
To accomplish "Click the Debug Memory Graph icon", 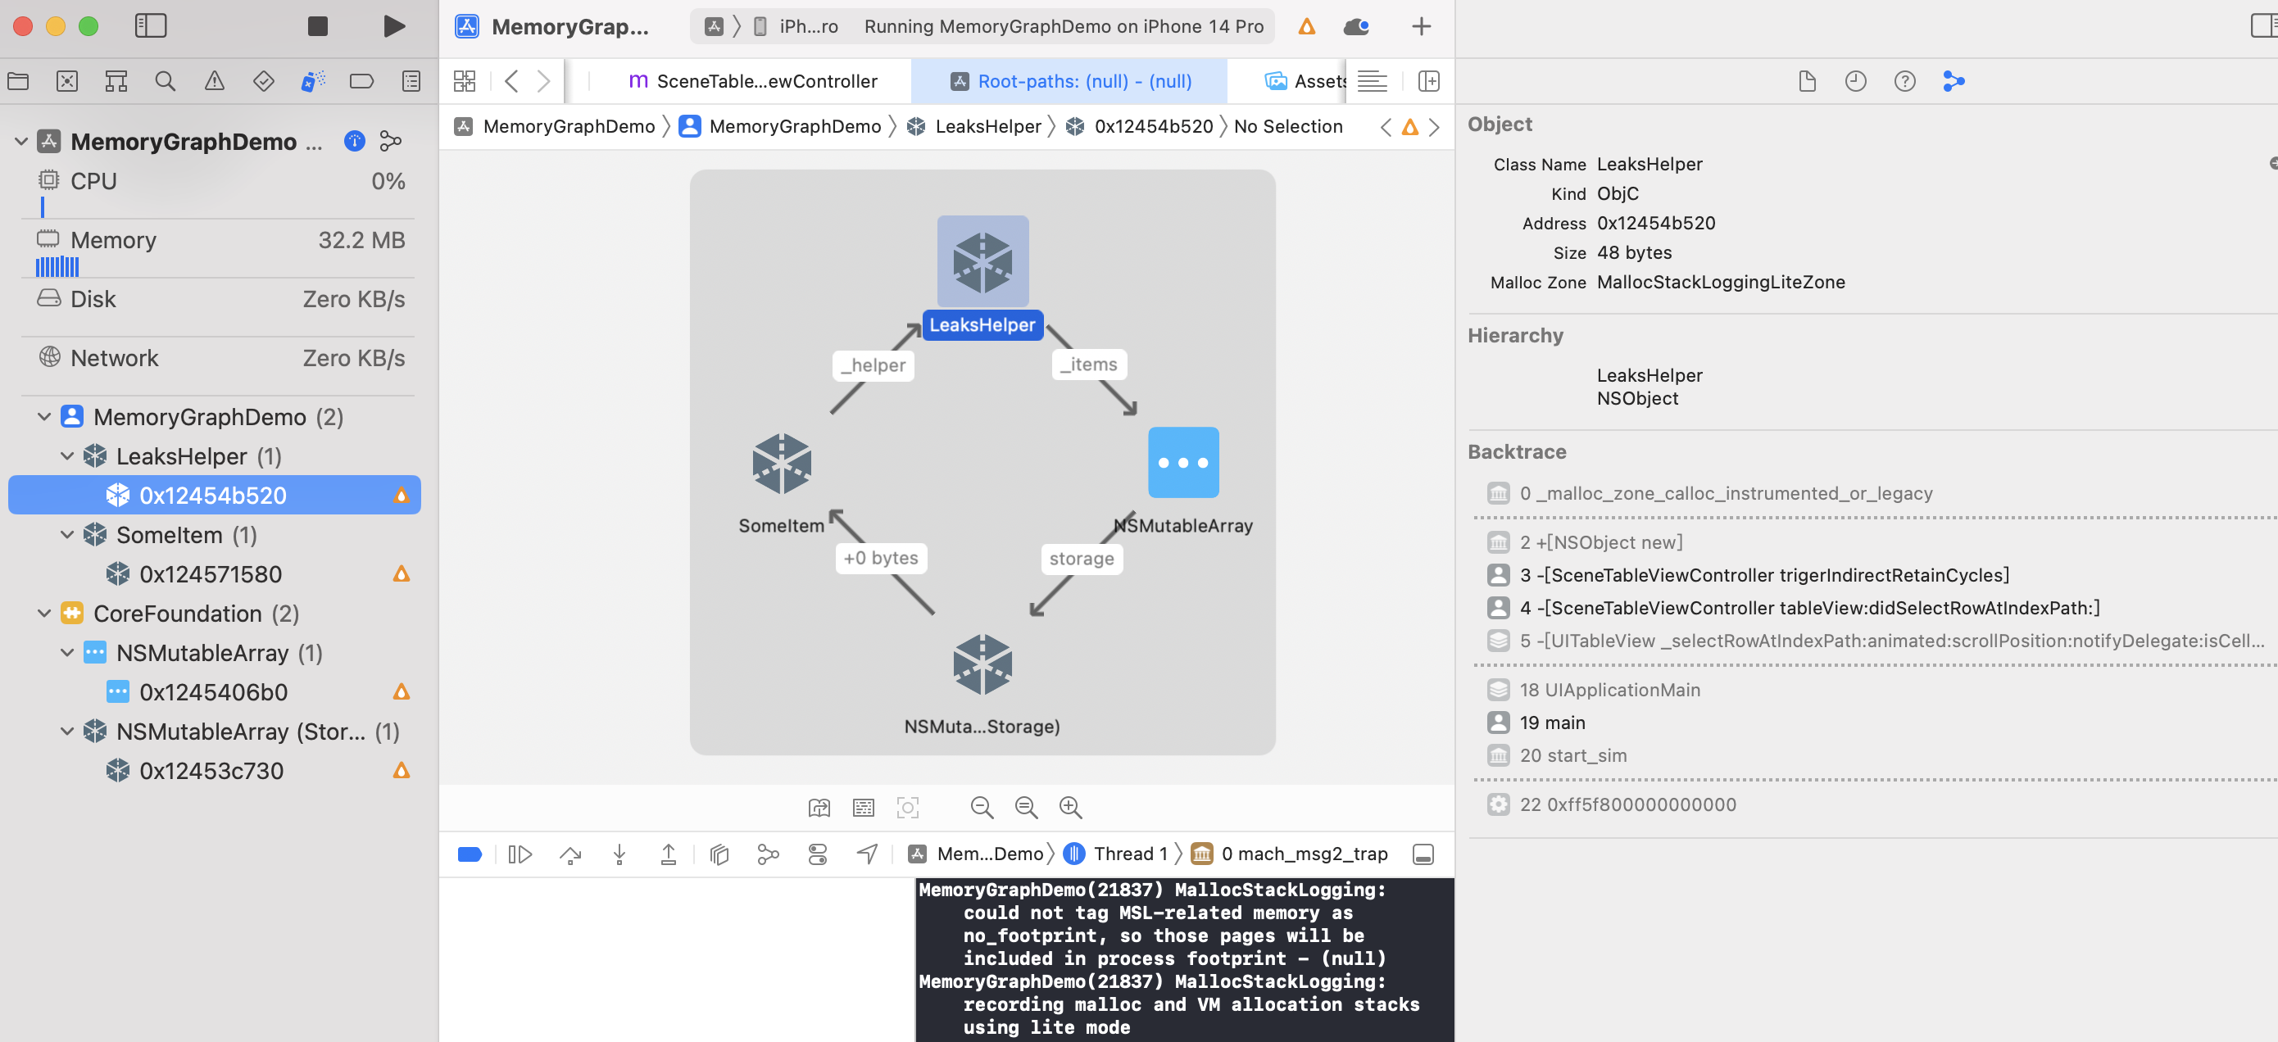I will (768, 854).
